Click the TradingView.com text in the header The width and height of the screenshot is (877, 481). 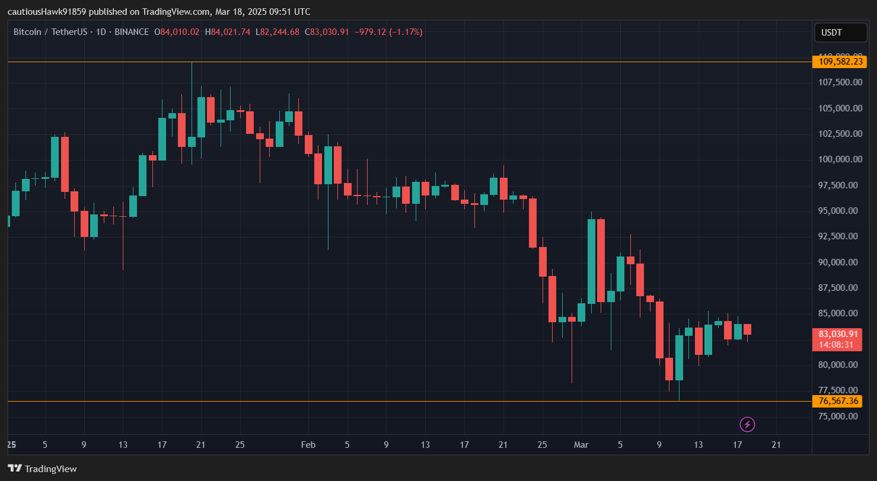[x=175, y=11]
